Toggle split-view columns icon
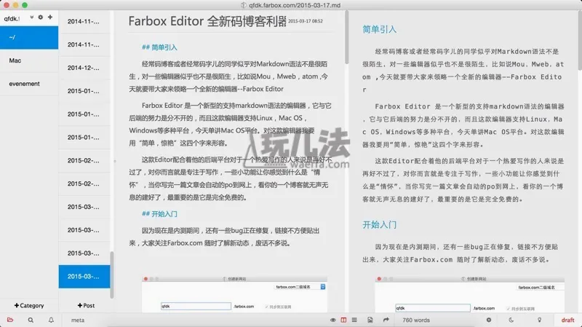Screen dimensions: 582x327 point(343,320)
